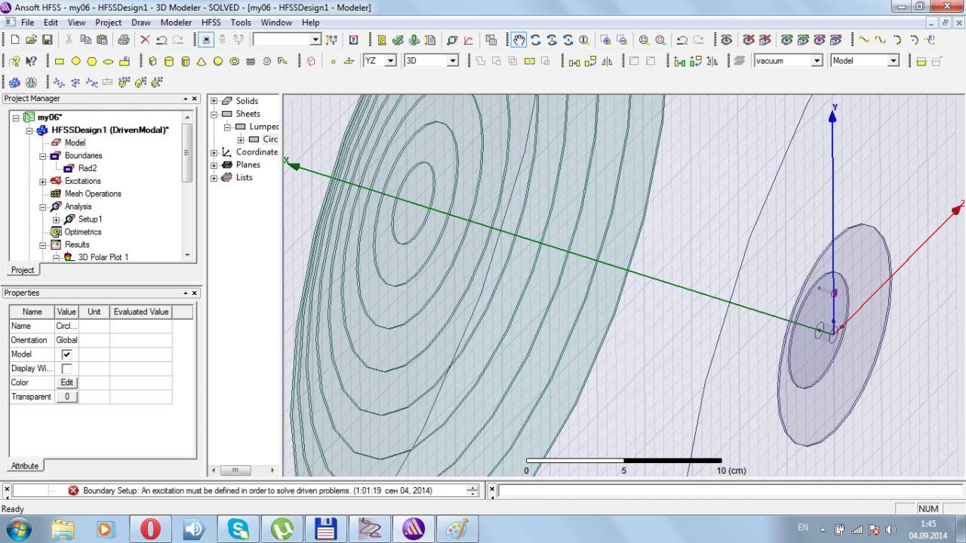Click the Save project icon
The height and width of the screenshot is (543, 966).
[x=47, y=40]
